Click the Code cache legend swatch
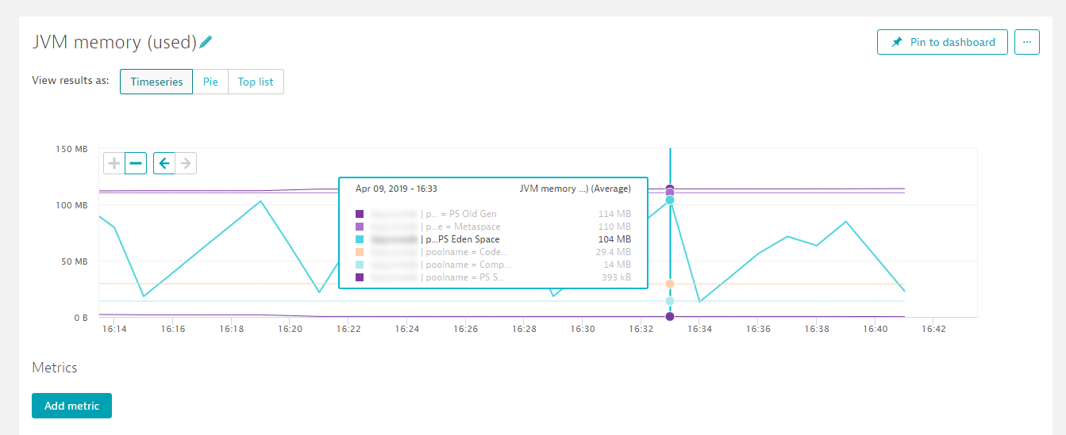The width and height of the screenshot is (1066, 435). click(360, 252)
